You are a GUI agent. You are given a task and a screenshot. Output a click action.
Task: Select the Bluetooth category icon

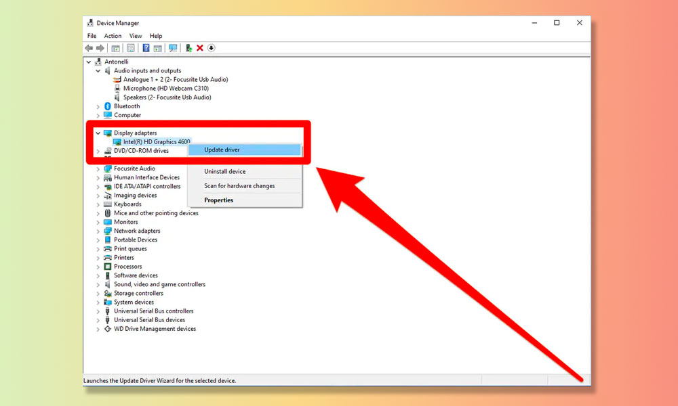pos(108,106)
